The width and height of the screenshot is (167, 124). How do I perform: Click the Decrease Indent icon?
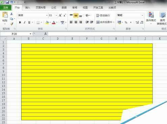click(x=87, y=22)
